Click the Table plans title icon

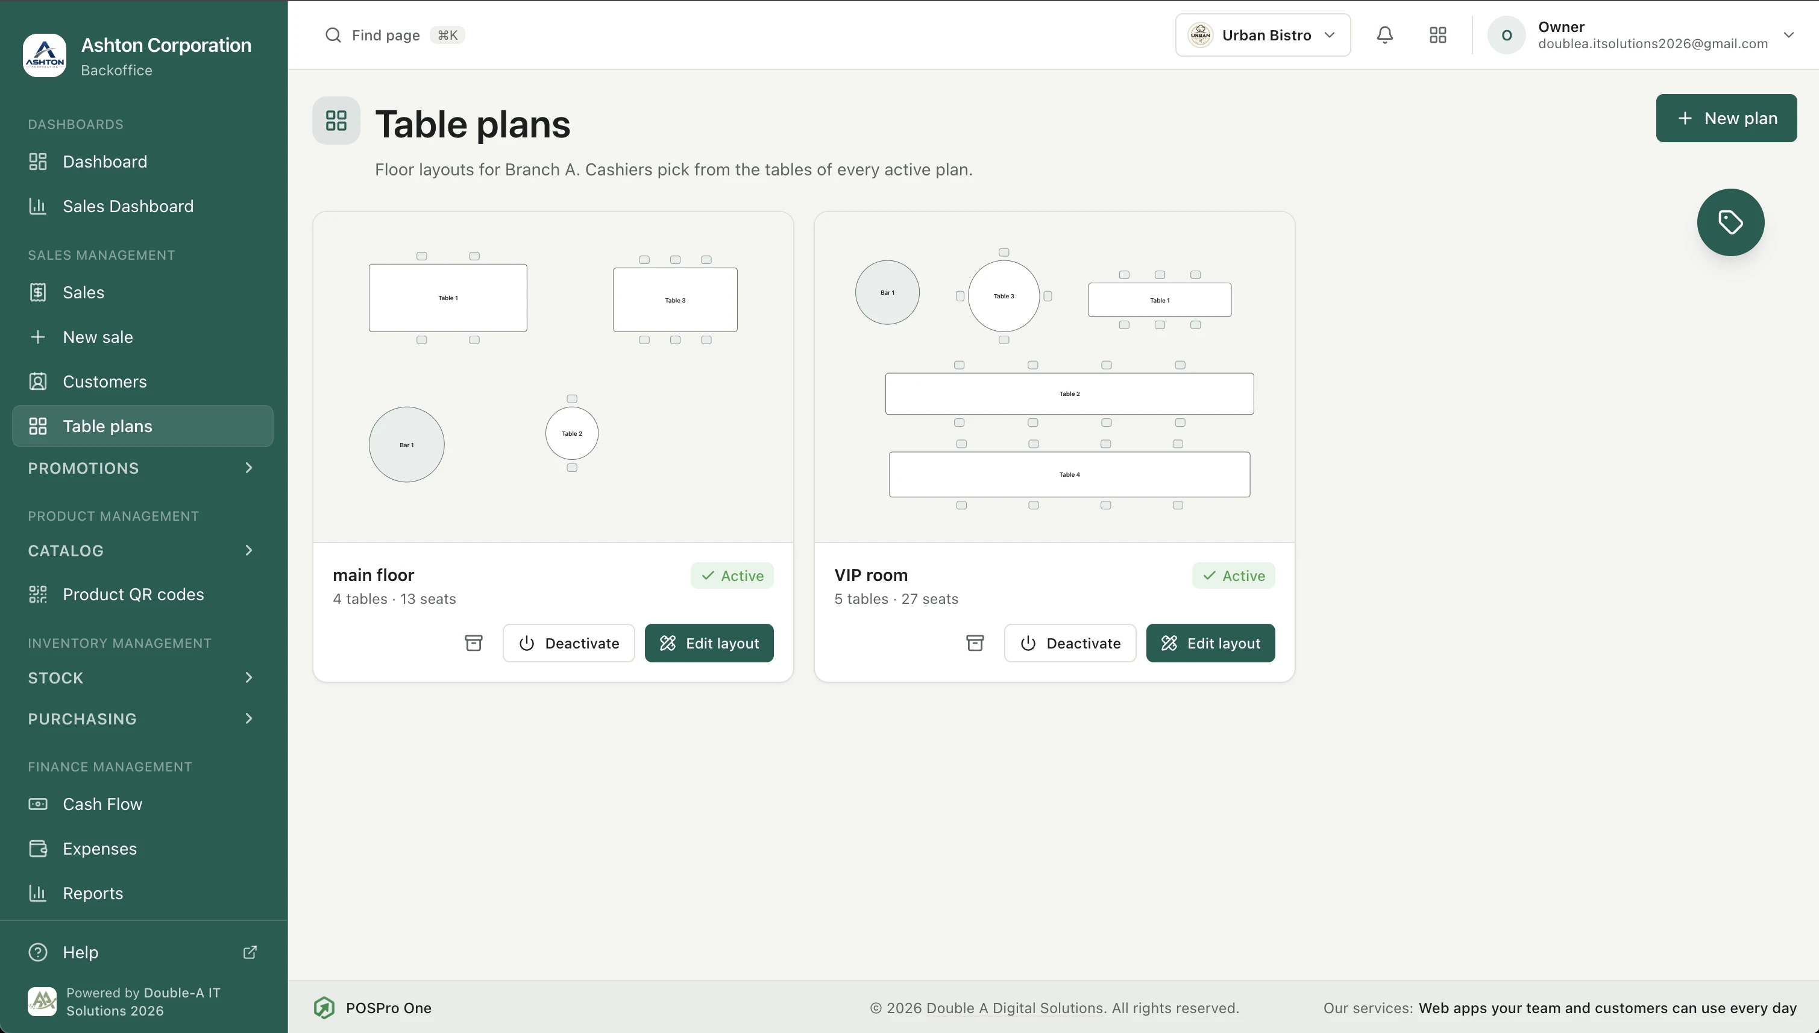(336, 121)
